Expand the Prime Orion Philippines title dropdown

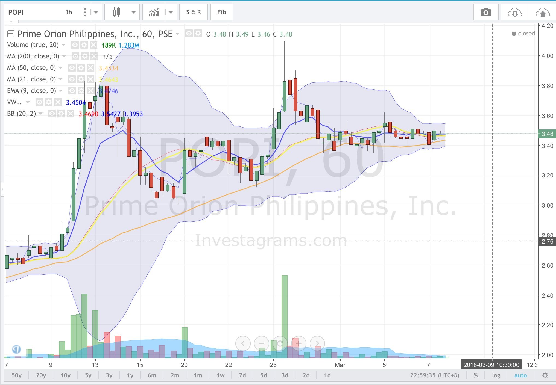178,34
